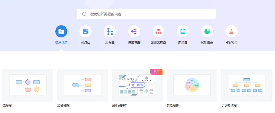Open the 组织架构图 category icon
Image resolution: width=275 pixels, height=113 pixels.
coord(158,32)
